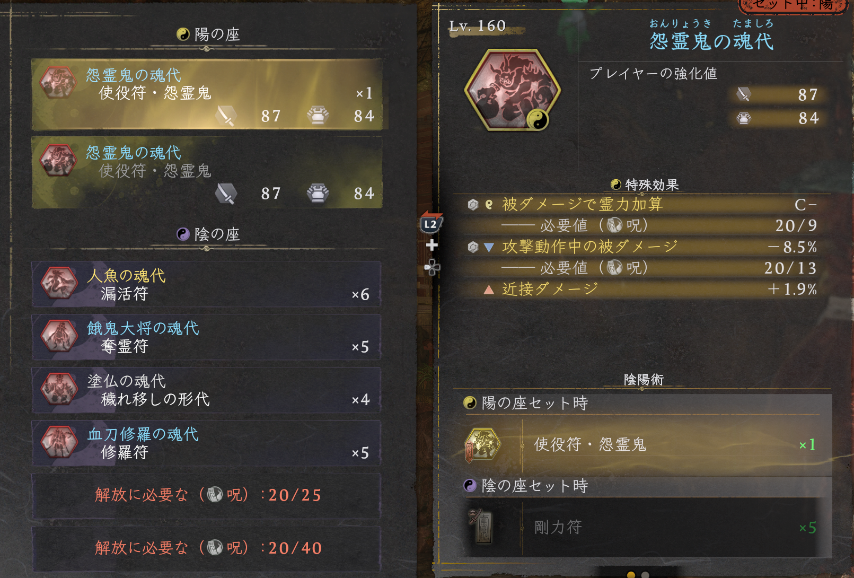The image size is (854, 578).
Task: Click the 血刀修羅の魂代 hexagon icon
Action: coord(59,442)
